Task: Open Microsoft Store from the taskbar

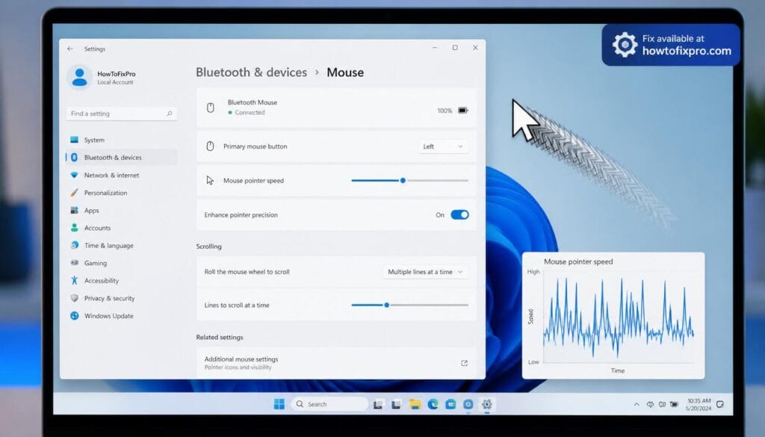Action: pos(450,404)
